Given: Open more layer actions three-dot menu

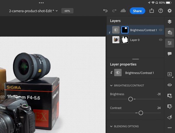Looking at the screenshot, I should [169, 128].
